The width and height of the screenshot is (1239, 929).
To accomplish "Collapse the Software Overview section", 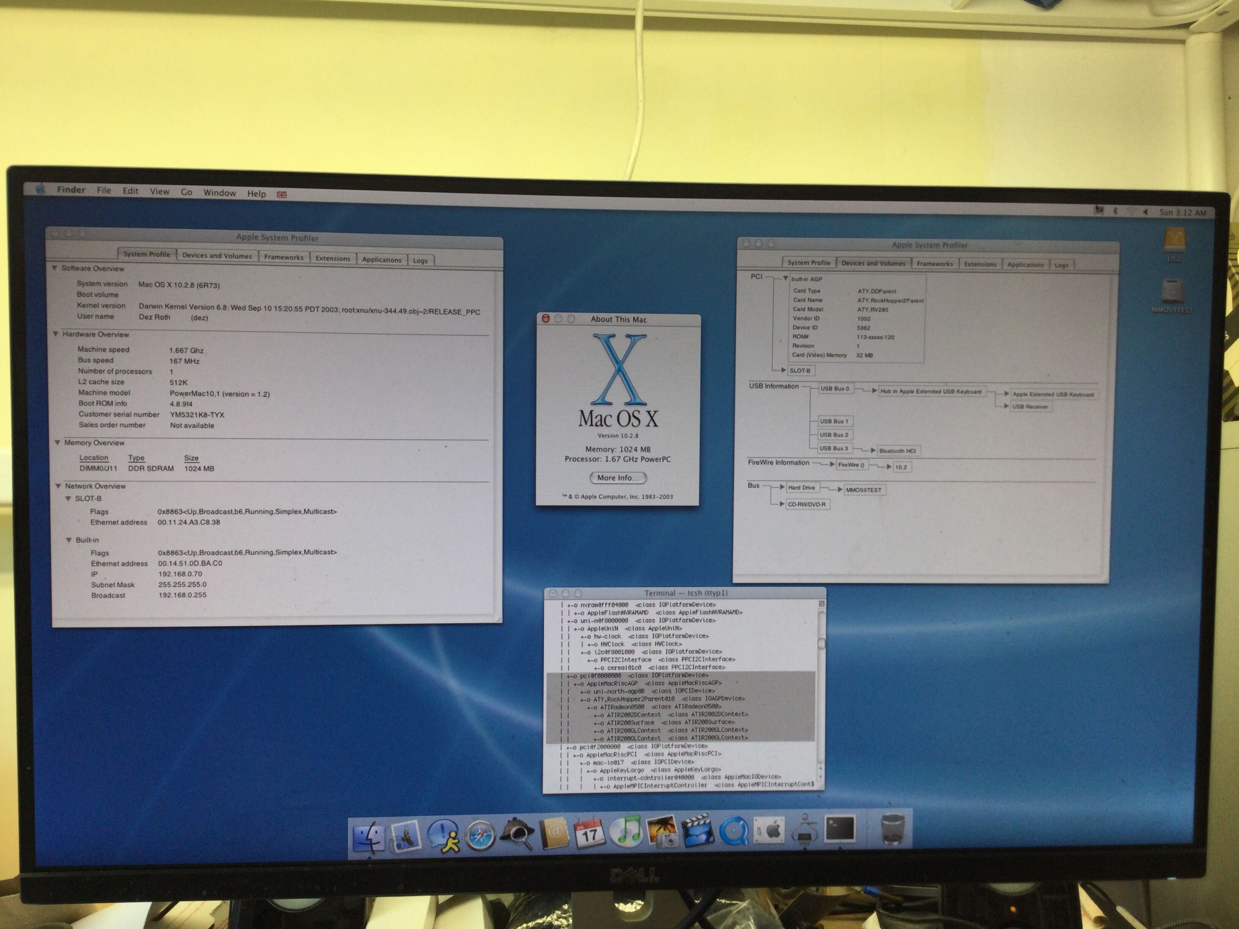I will point(55,268).
